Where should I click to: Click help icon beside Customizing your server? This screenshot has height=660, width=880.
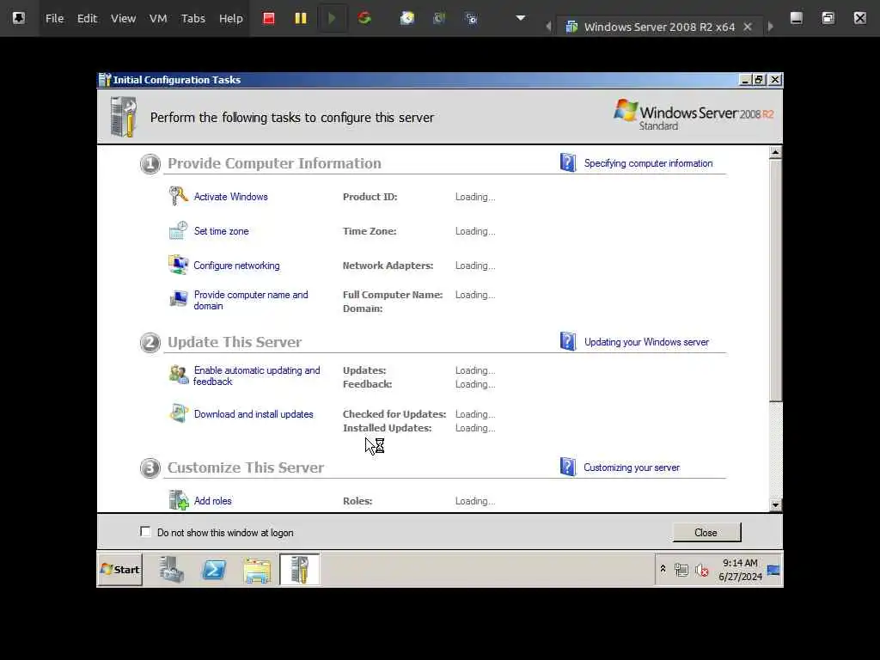(x=568, y=467)
